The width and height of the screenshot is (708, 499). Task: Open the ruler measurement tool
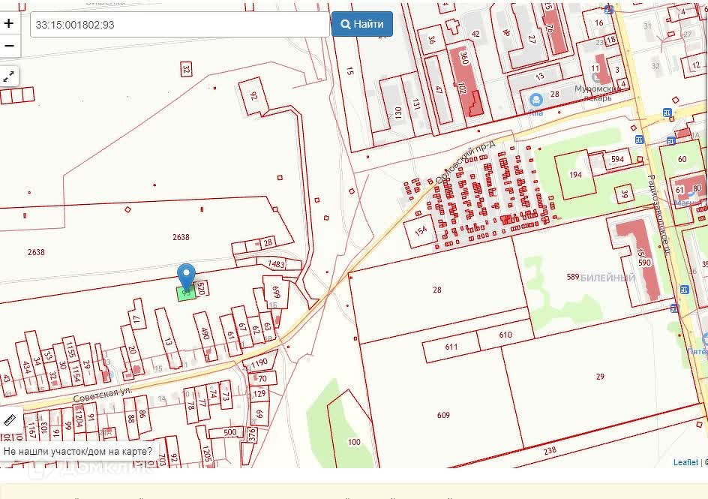coord(10,420)
